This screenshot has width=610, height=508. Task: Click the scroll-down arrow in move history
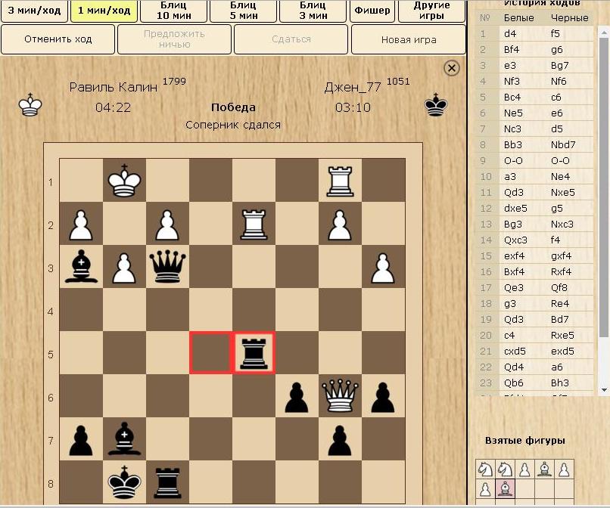[604, 389]
